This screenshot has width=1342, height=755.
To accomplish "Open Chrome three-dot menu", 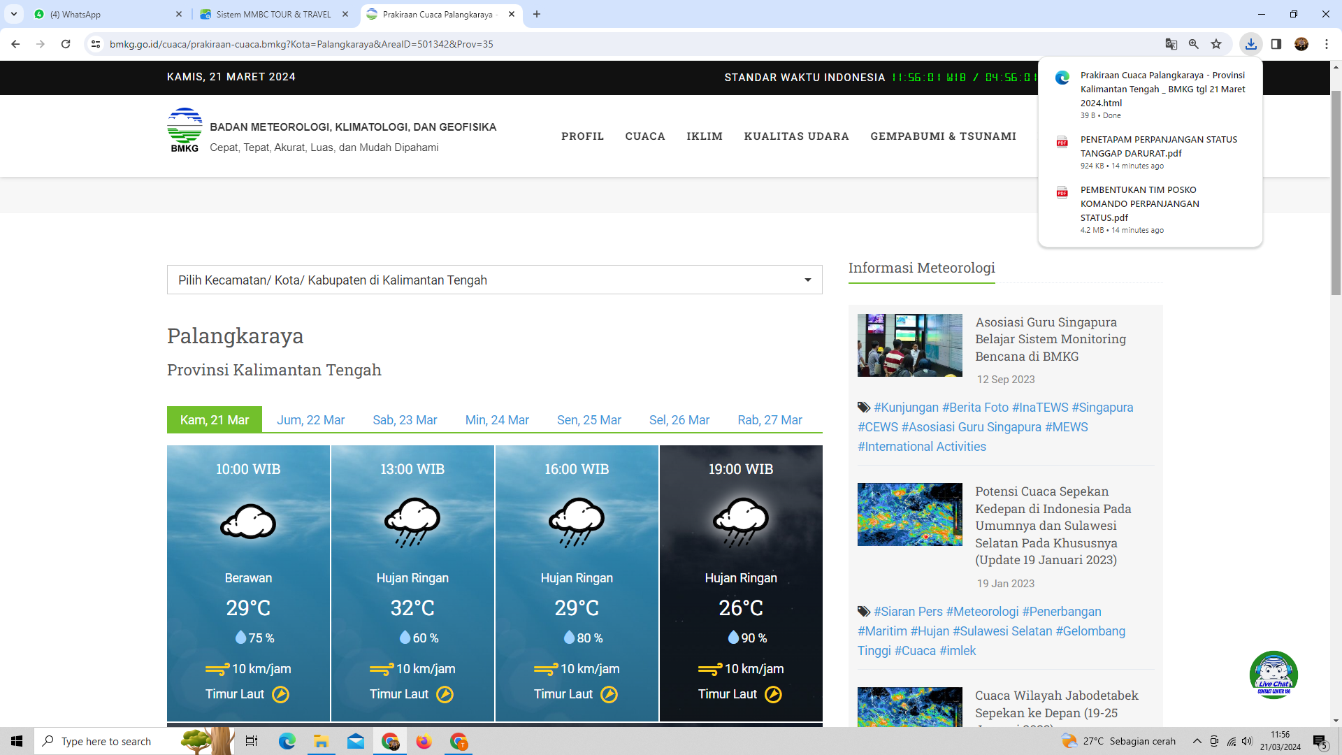I will pos(1327,44).
